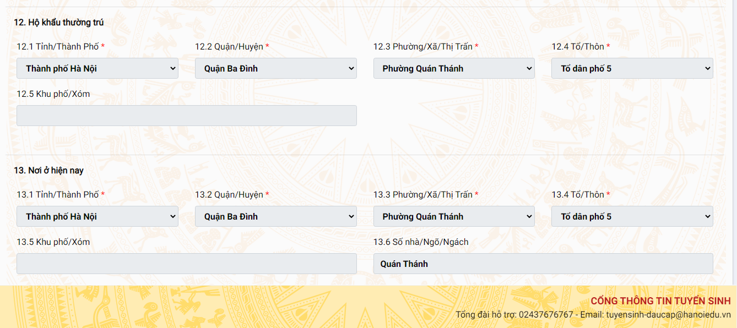Open the 12.1 Tỉnh/Thành Phố dropdown
The height and width of the screenshot is (328, 737).
point(97,68)
